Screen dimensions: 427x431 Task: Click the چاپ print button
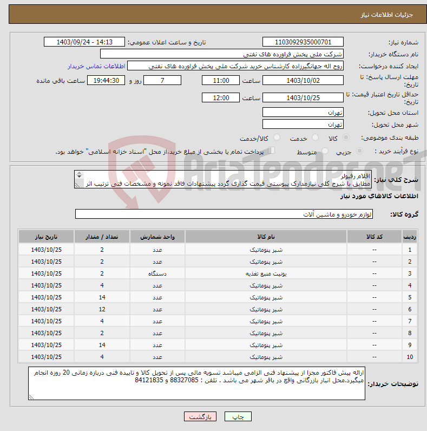(x=238, y=416)
